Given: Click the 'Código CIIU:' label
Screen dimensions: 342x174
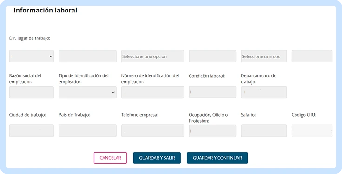Looking at the screenshot, I should coord(304,115).
